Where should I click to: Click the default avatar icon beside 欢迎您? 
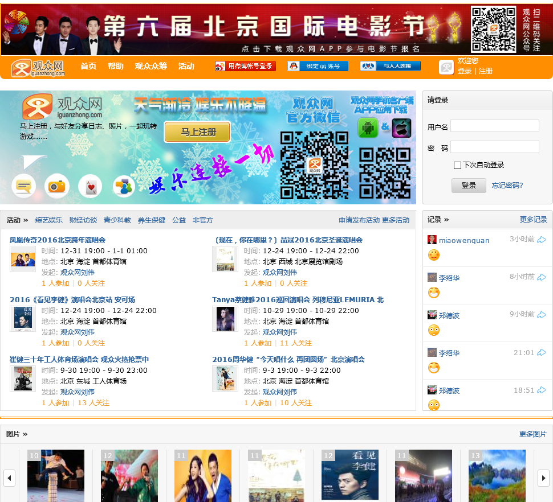tap(446, 67)
